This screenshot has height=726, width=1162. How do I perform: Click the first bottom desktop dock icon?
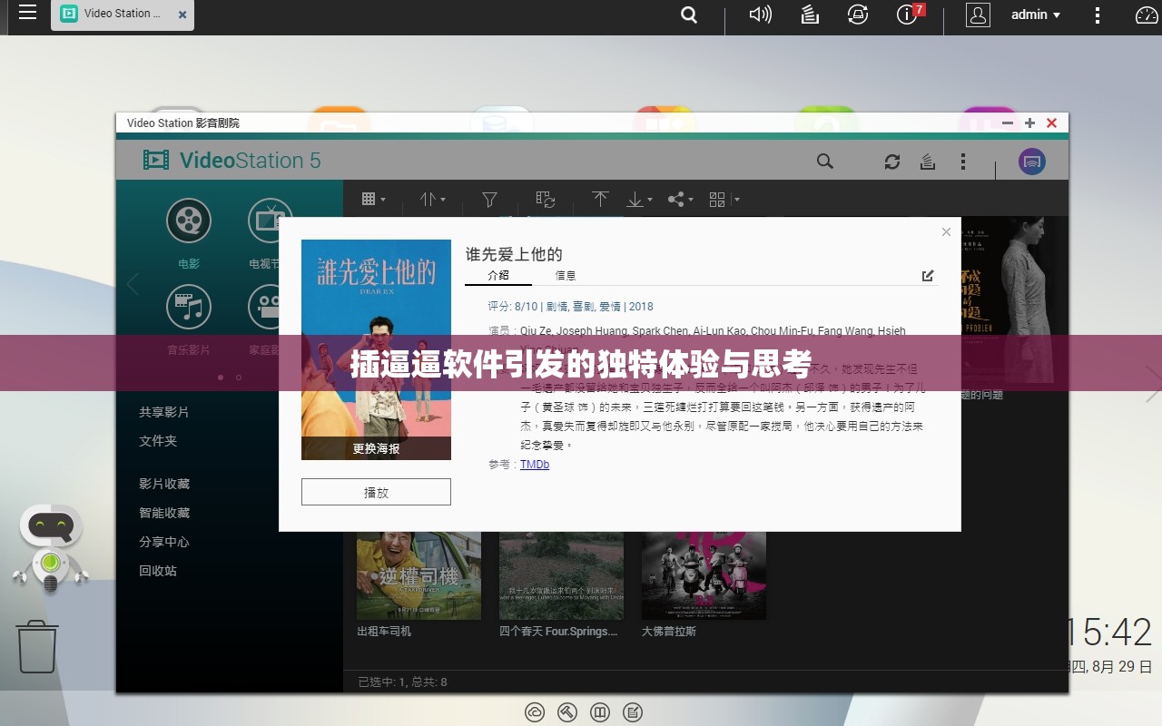pyautogui.click(x=535, y=712)
